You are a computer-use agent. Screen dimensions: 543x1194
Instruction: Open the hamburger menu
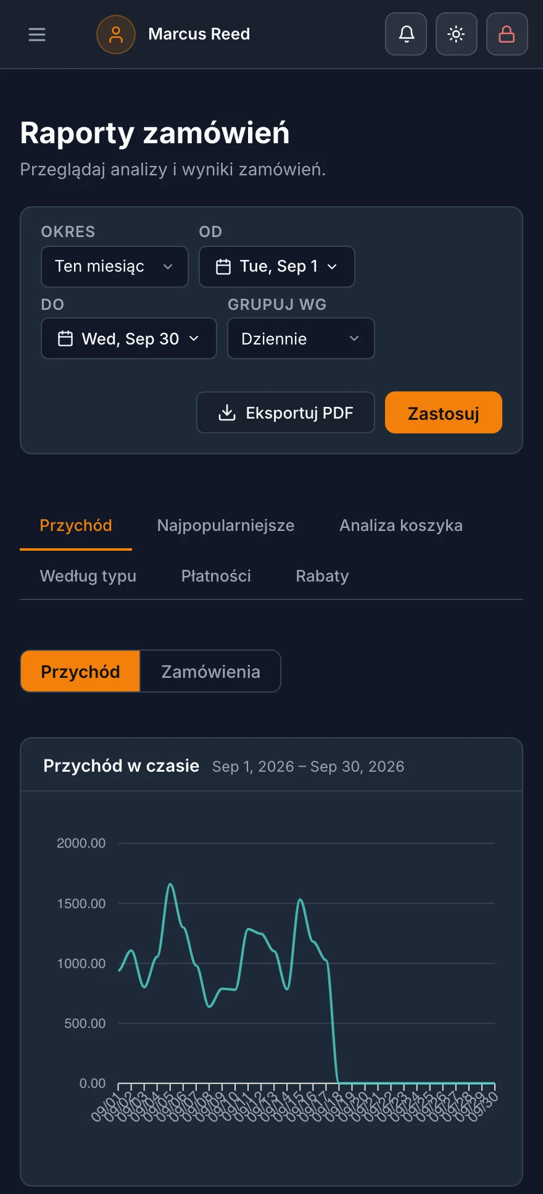coord(37,35)
